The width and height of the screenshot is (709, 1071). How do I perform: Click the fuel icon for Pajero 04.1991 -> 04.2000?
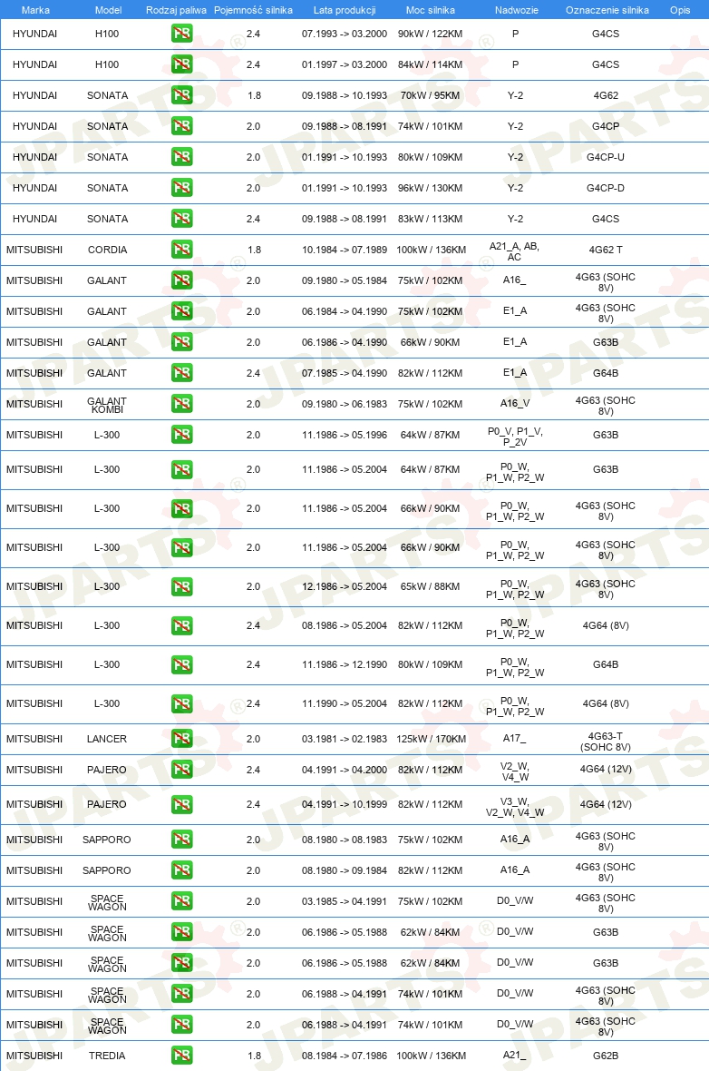pyautogui.click(x=181, y=769)
